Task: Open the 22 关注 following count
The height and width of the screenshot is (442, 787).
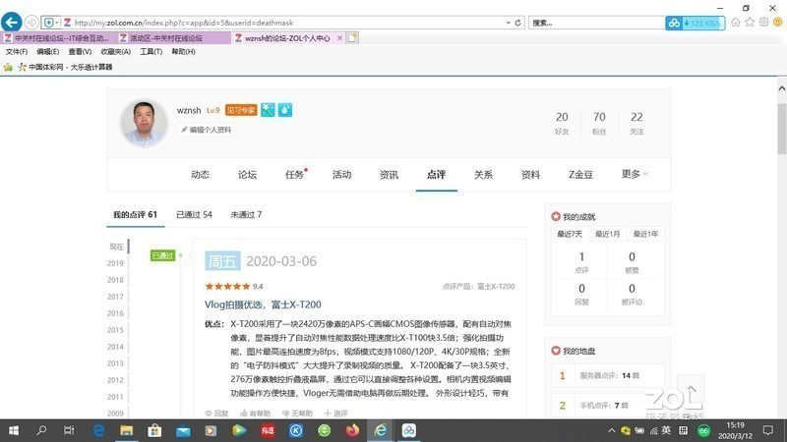Action: pos(636,123)
